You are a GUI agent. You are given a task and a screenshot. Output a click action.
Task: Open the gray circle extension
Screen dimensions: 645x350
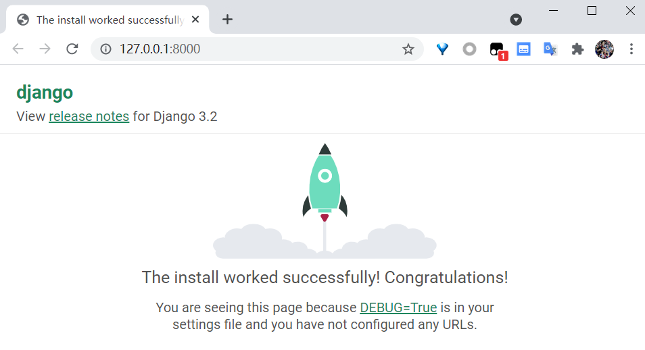pyautogui.click(x=469, y=49)
